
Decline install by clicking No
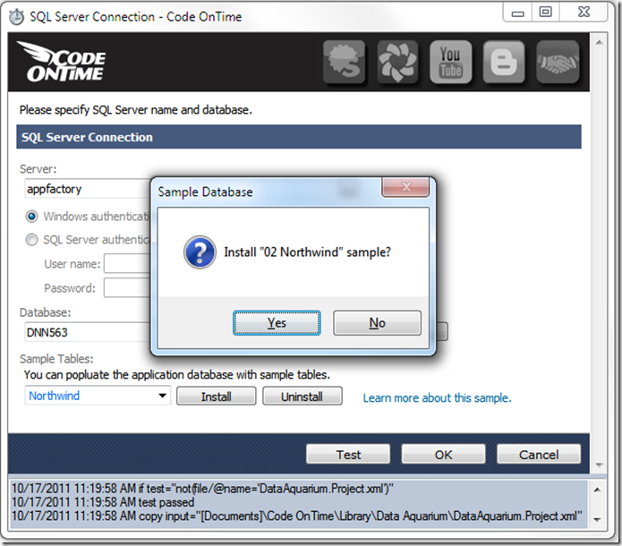click(x=377, y=323)
